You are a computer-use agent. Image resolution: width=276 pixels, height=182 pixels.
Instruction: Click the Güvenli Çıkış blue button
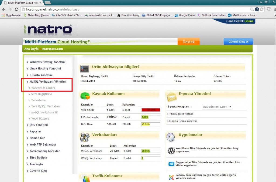[x=238, y=42]
